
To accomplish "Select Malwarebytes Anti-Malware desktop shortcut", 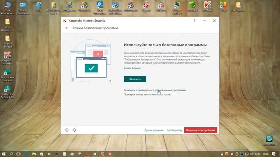I will (x=115, y=8).
